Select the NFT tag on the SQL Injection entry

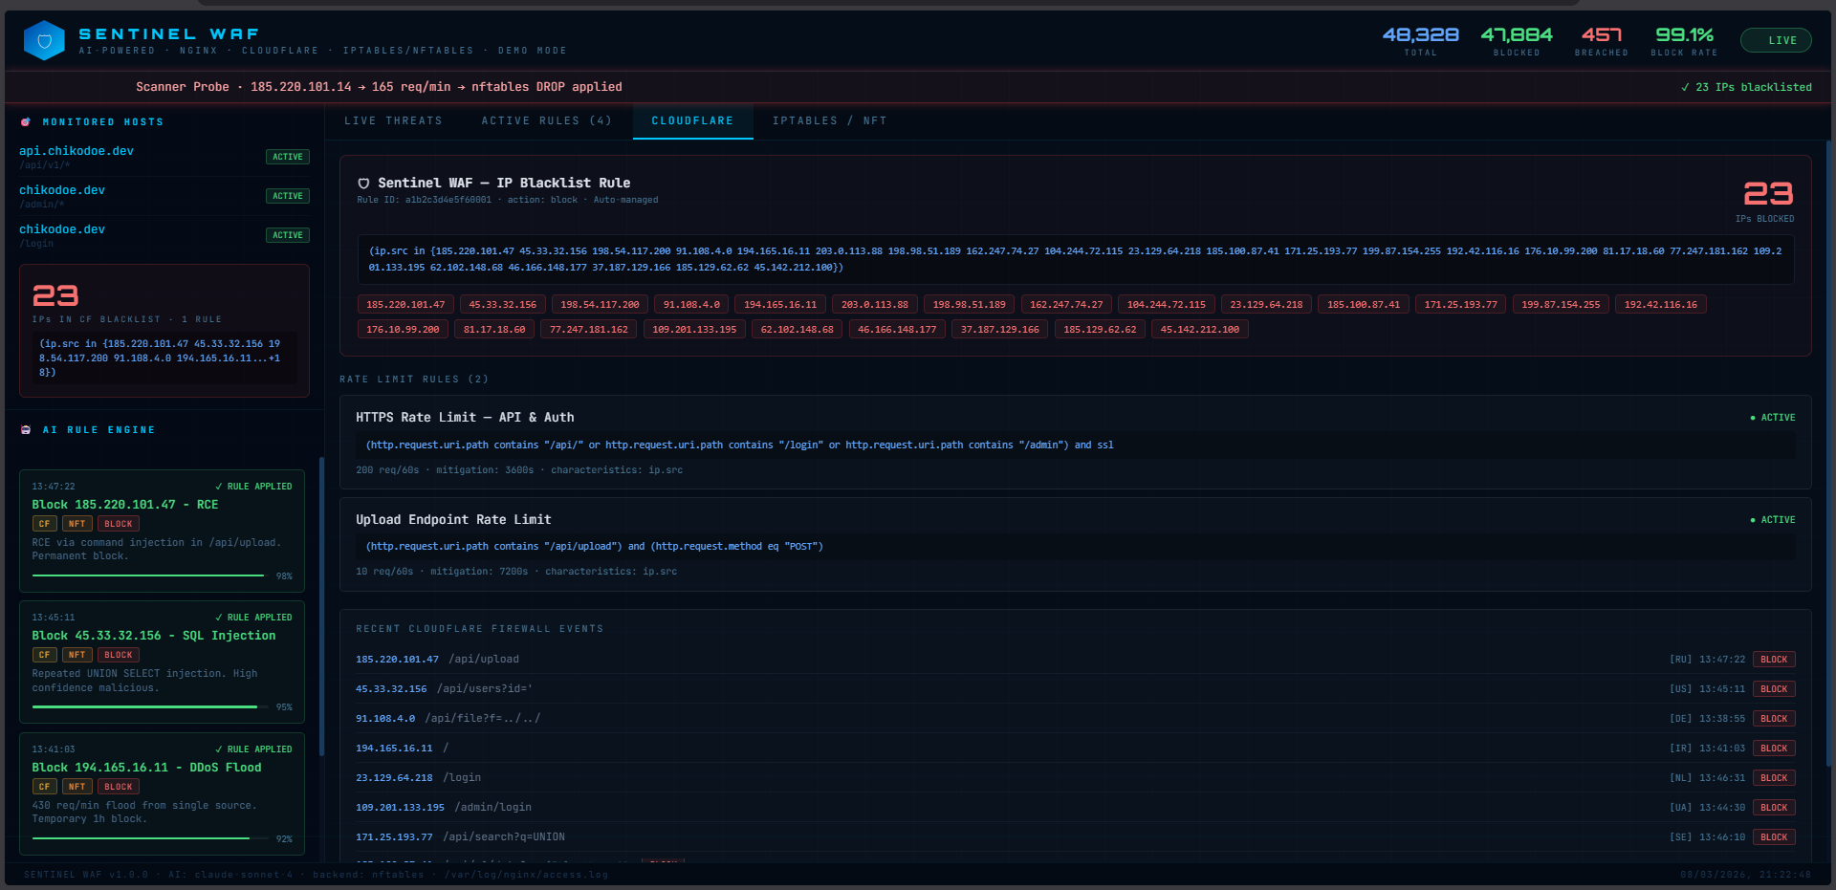point(76,655)
